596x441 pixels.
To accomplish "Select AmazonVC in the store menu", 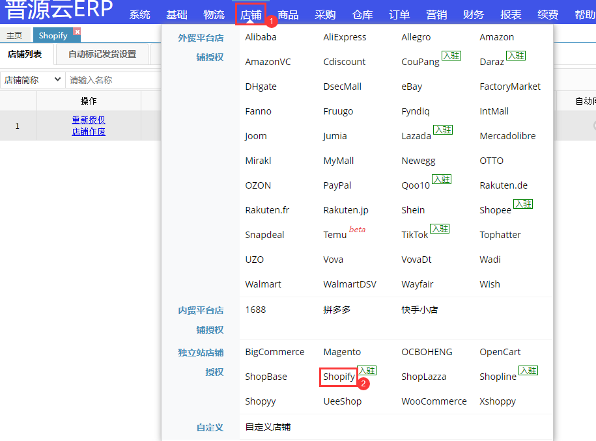I will 268,62.
